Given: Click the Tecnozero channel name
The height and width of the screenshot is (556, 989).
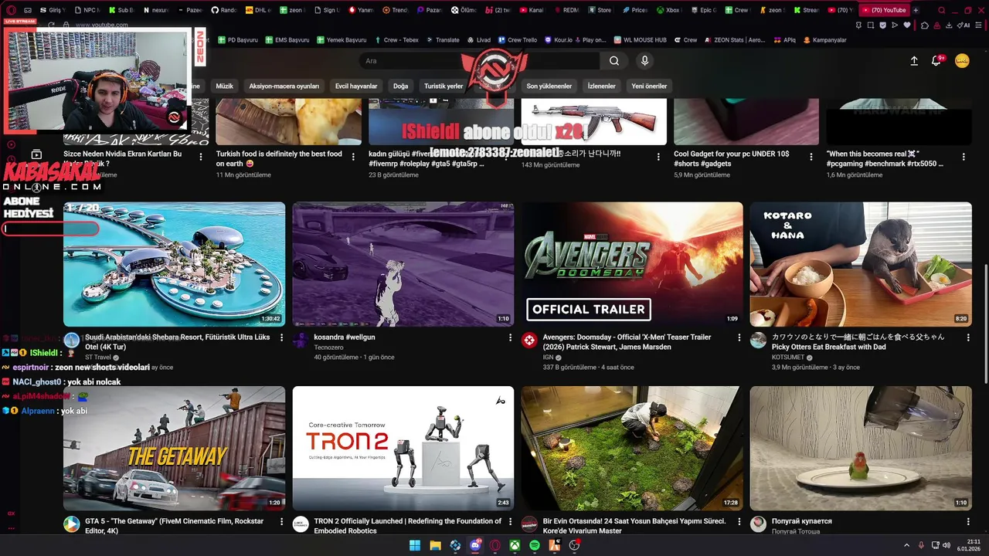Looking at the screenshot, I should coord(328,347).
